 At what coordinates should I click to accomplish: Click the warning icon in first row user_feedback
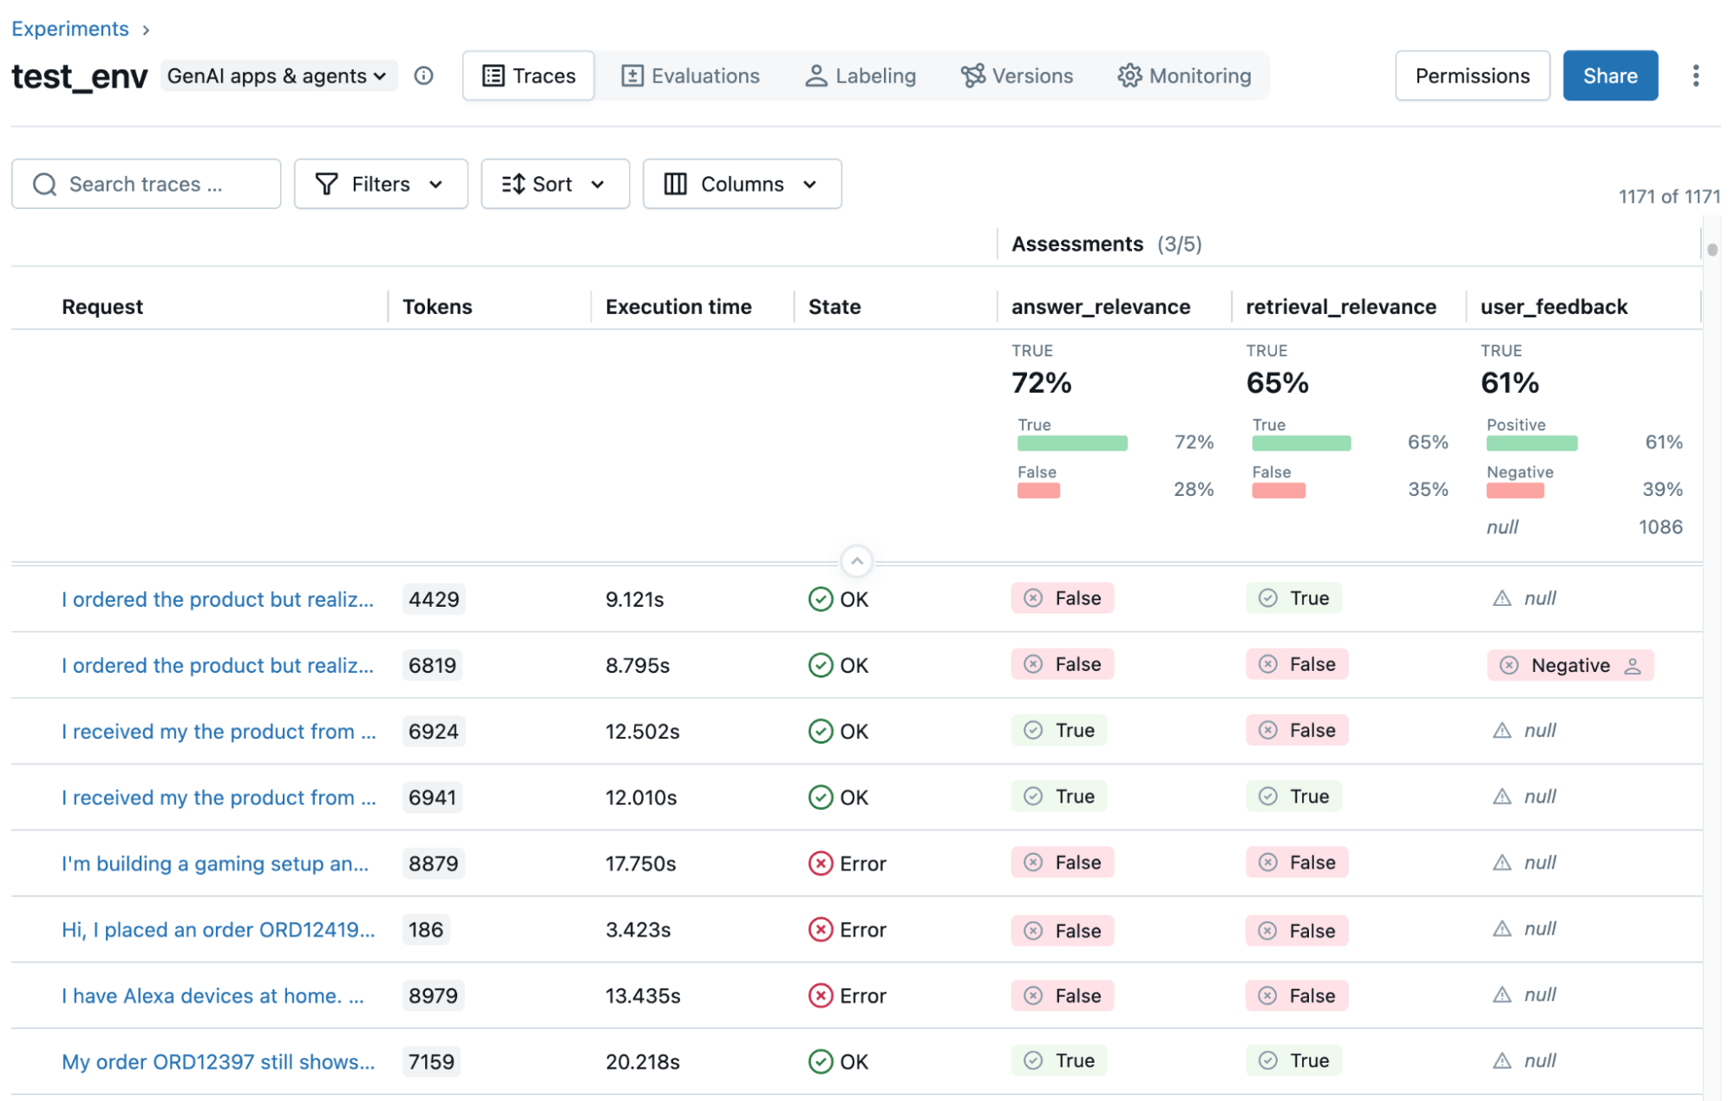pos(1502,598)
